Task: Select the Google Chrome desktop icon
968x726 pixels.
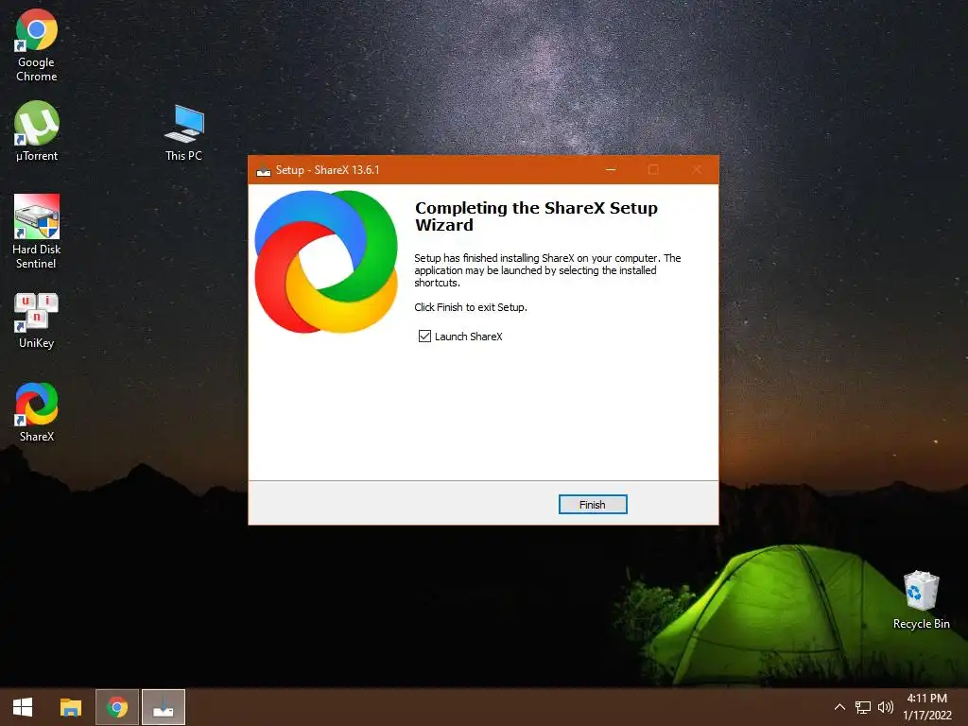Action: [x=37, y=45]
